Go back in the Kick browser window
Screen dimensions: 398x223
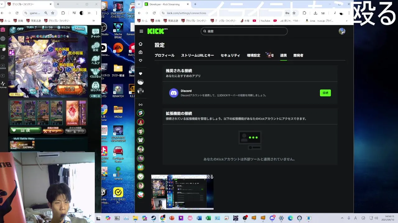(139, 13)
